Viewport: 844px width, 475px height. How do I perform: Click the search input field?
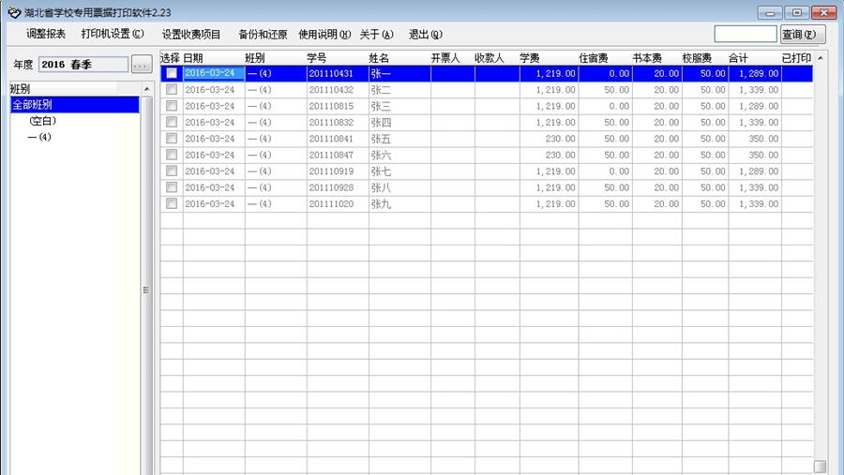[745, 34]
